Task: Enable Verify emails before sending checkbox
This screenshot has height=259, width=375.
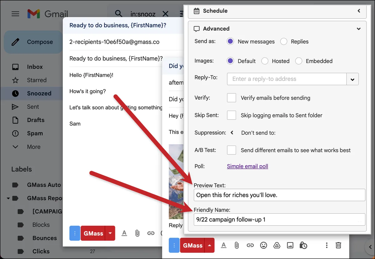Action: 232,98
